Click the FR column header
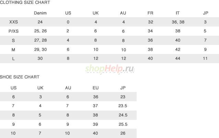The width and height of the screenshot is (219, 138). point(150,13)
